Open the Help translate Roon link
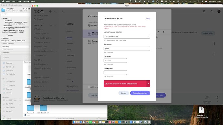 pos(72,91)
